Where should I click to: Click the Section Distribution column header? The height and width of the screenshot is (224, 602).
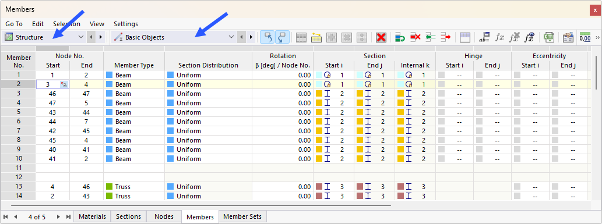[x=209, y=65]
